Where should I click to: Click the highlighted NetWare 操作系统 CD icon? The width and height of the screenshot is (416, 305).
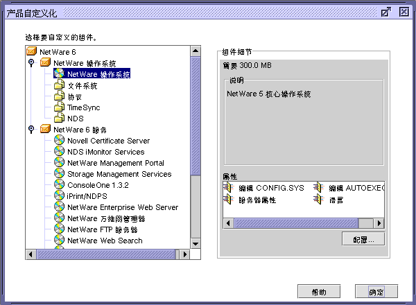pyautogui.click(x=59, y=73)
